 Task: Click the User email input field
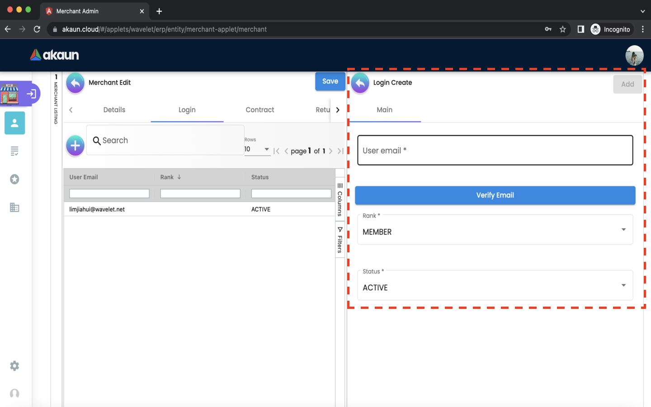[x=495, y=151]
